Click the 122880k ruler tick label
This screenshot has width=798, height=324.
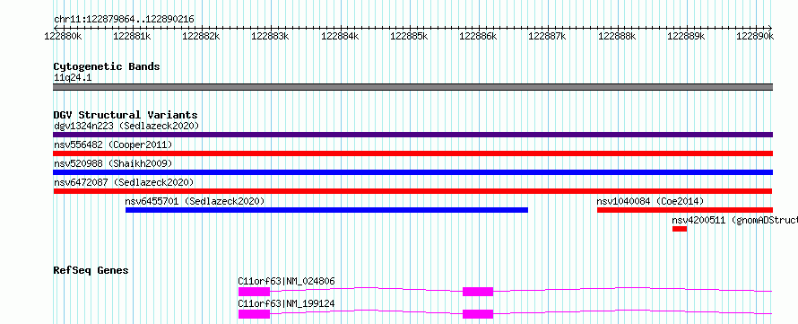62,36
